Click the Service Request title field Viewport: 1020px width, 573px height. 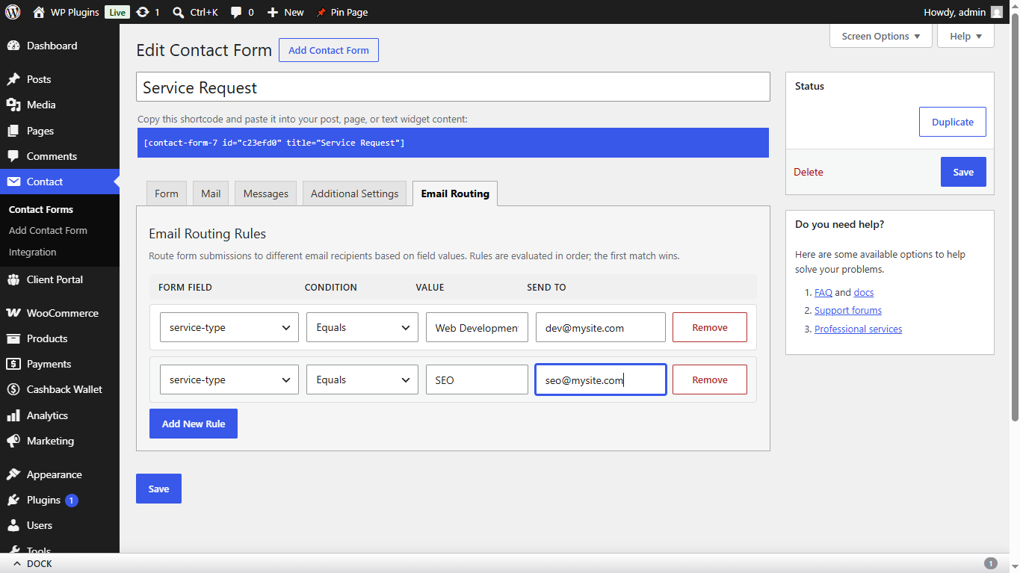pyautogui.click(x=453, y=87)
